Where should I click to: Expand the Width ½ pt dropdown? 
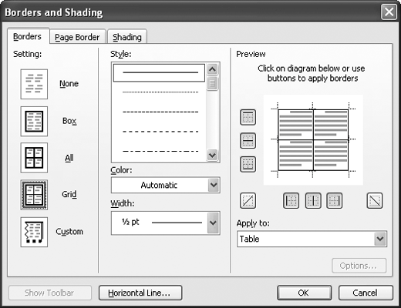click(166, 223)
